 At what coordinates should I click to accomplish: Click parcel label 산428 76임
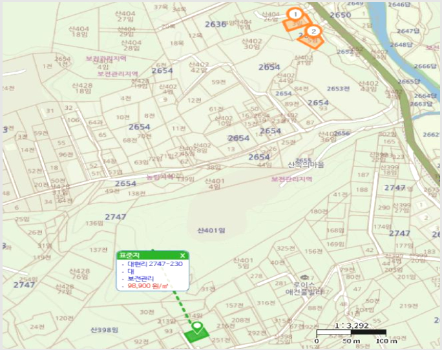pyautogui.click(x=79, y=274)
